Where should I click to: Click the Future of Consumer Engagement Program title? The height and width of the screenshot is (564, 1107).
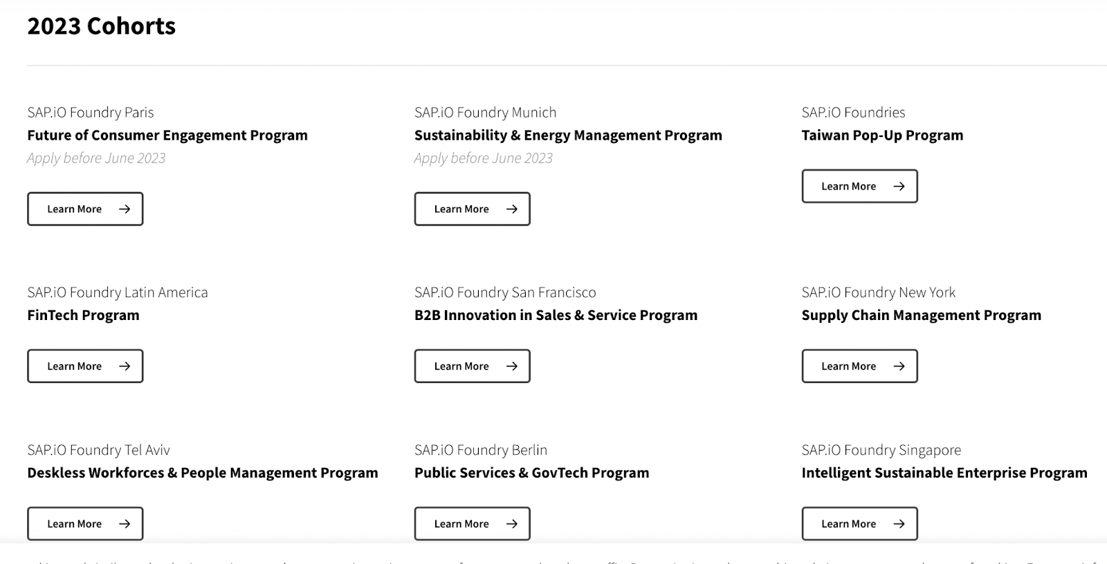click(x=167, y=135)
